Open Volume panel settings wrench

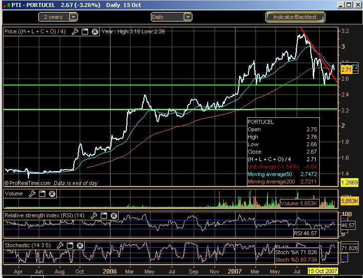[32, 194]
